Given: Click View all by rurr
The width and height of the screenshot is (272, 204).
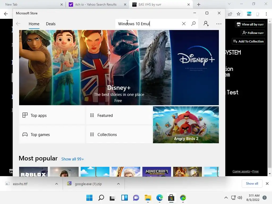Looking at the screenshot, I should pyautogui.click(x=250, y=24).
